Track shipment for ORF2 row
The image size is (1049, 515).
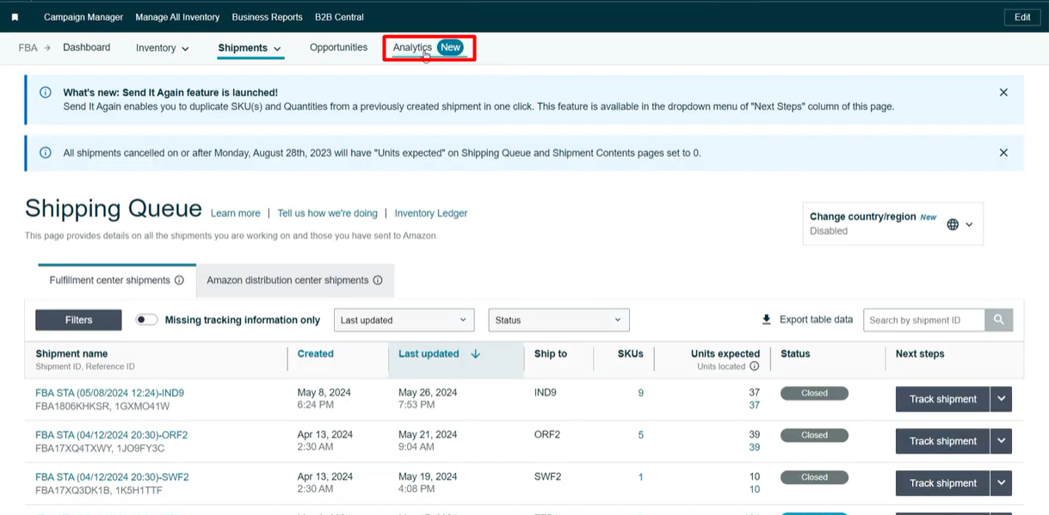pyautogui.click(x=943, y=441)
